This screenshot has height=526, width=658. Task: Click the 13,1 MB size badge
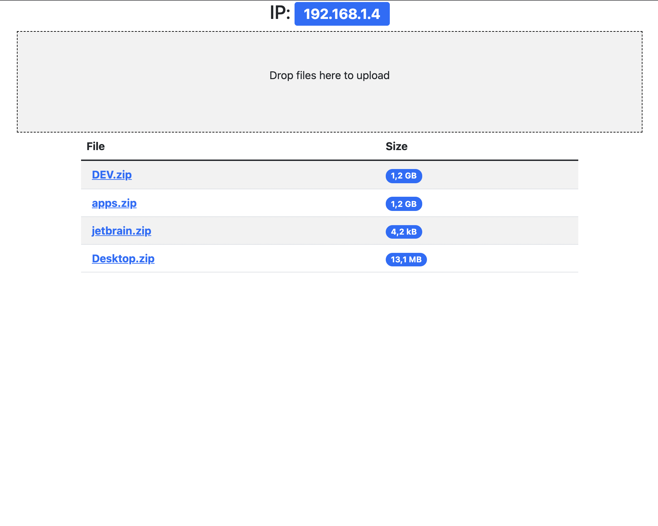coord(406,260)
